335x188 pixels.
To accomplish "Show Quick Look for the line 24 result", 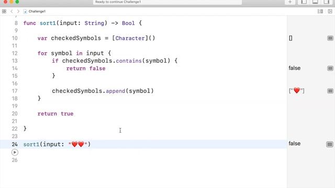I will (330, 144).
